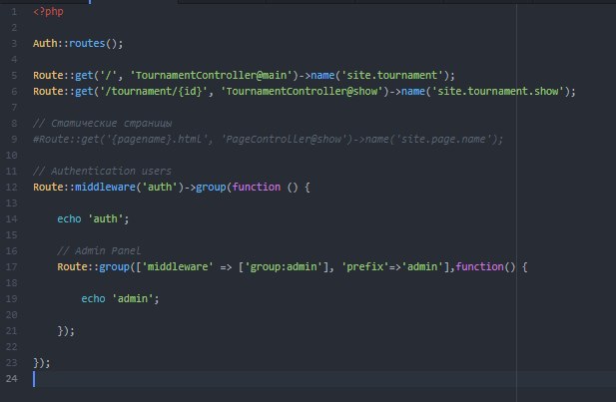Click the 'prefix' key on line 17
This screenshot has width=616, height=402.
tap(364, 266)
